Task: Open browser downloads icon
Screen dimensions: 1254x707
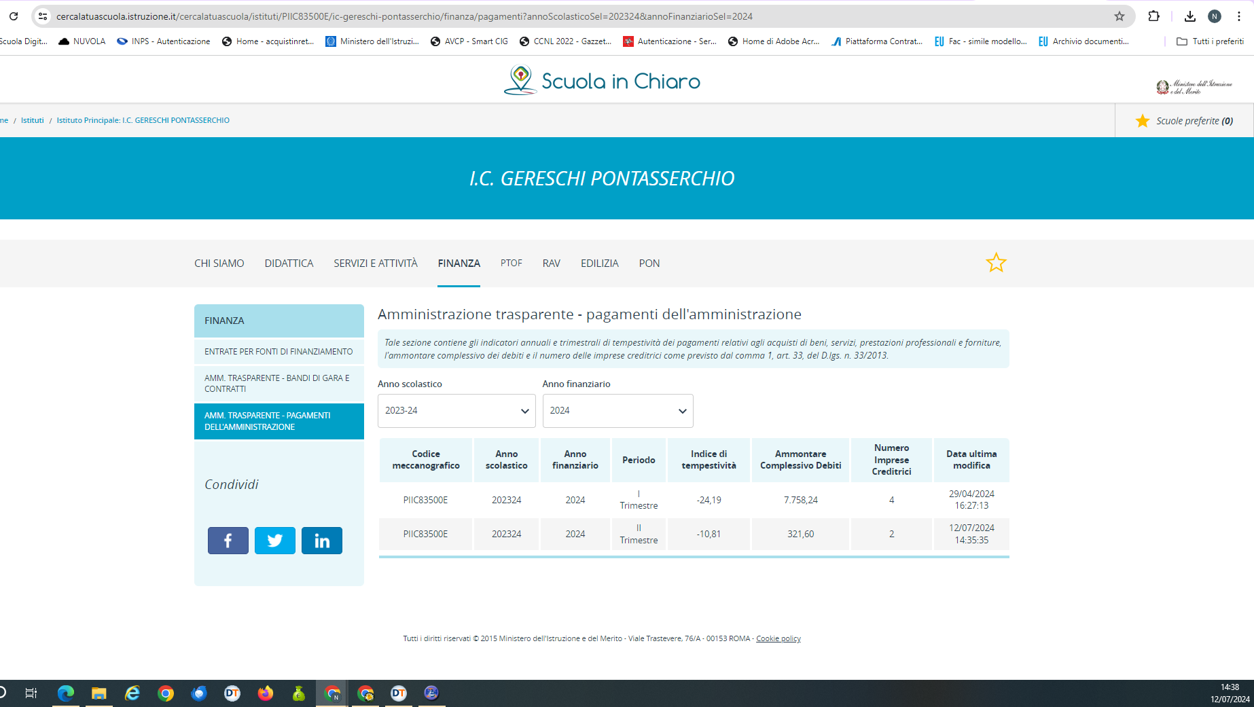Action: pyautogui.click(x=1189, y=16)
